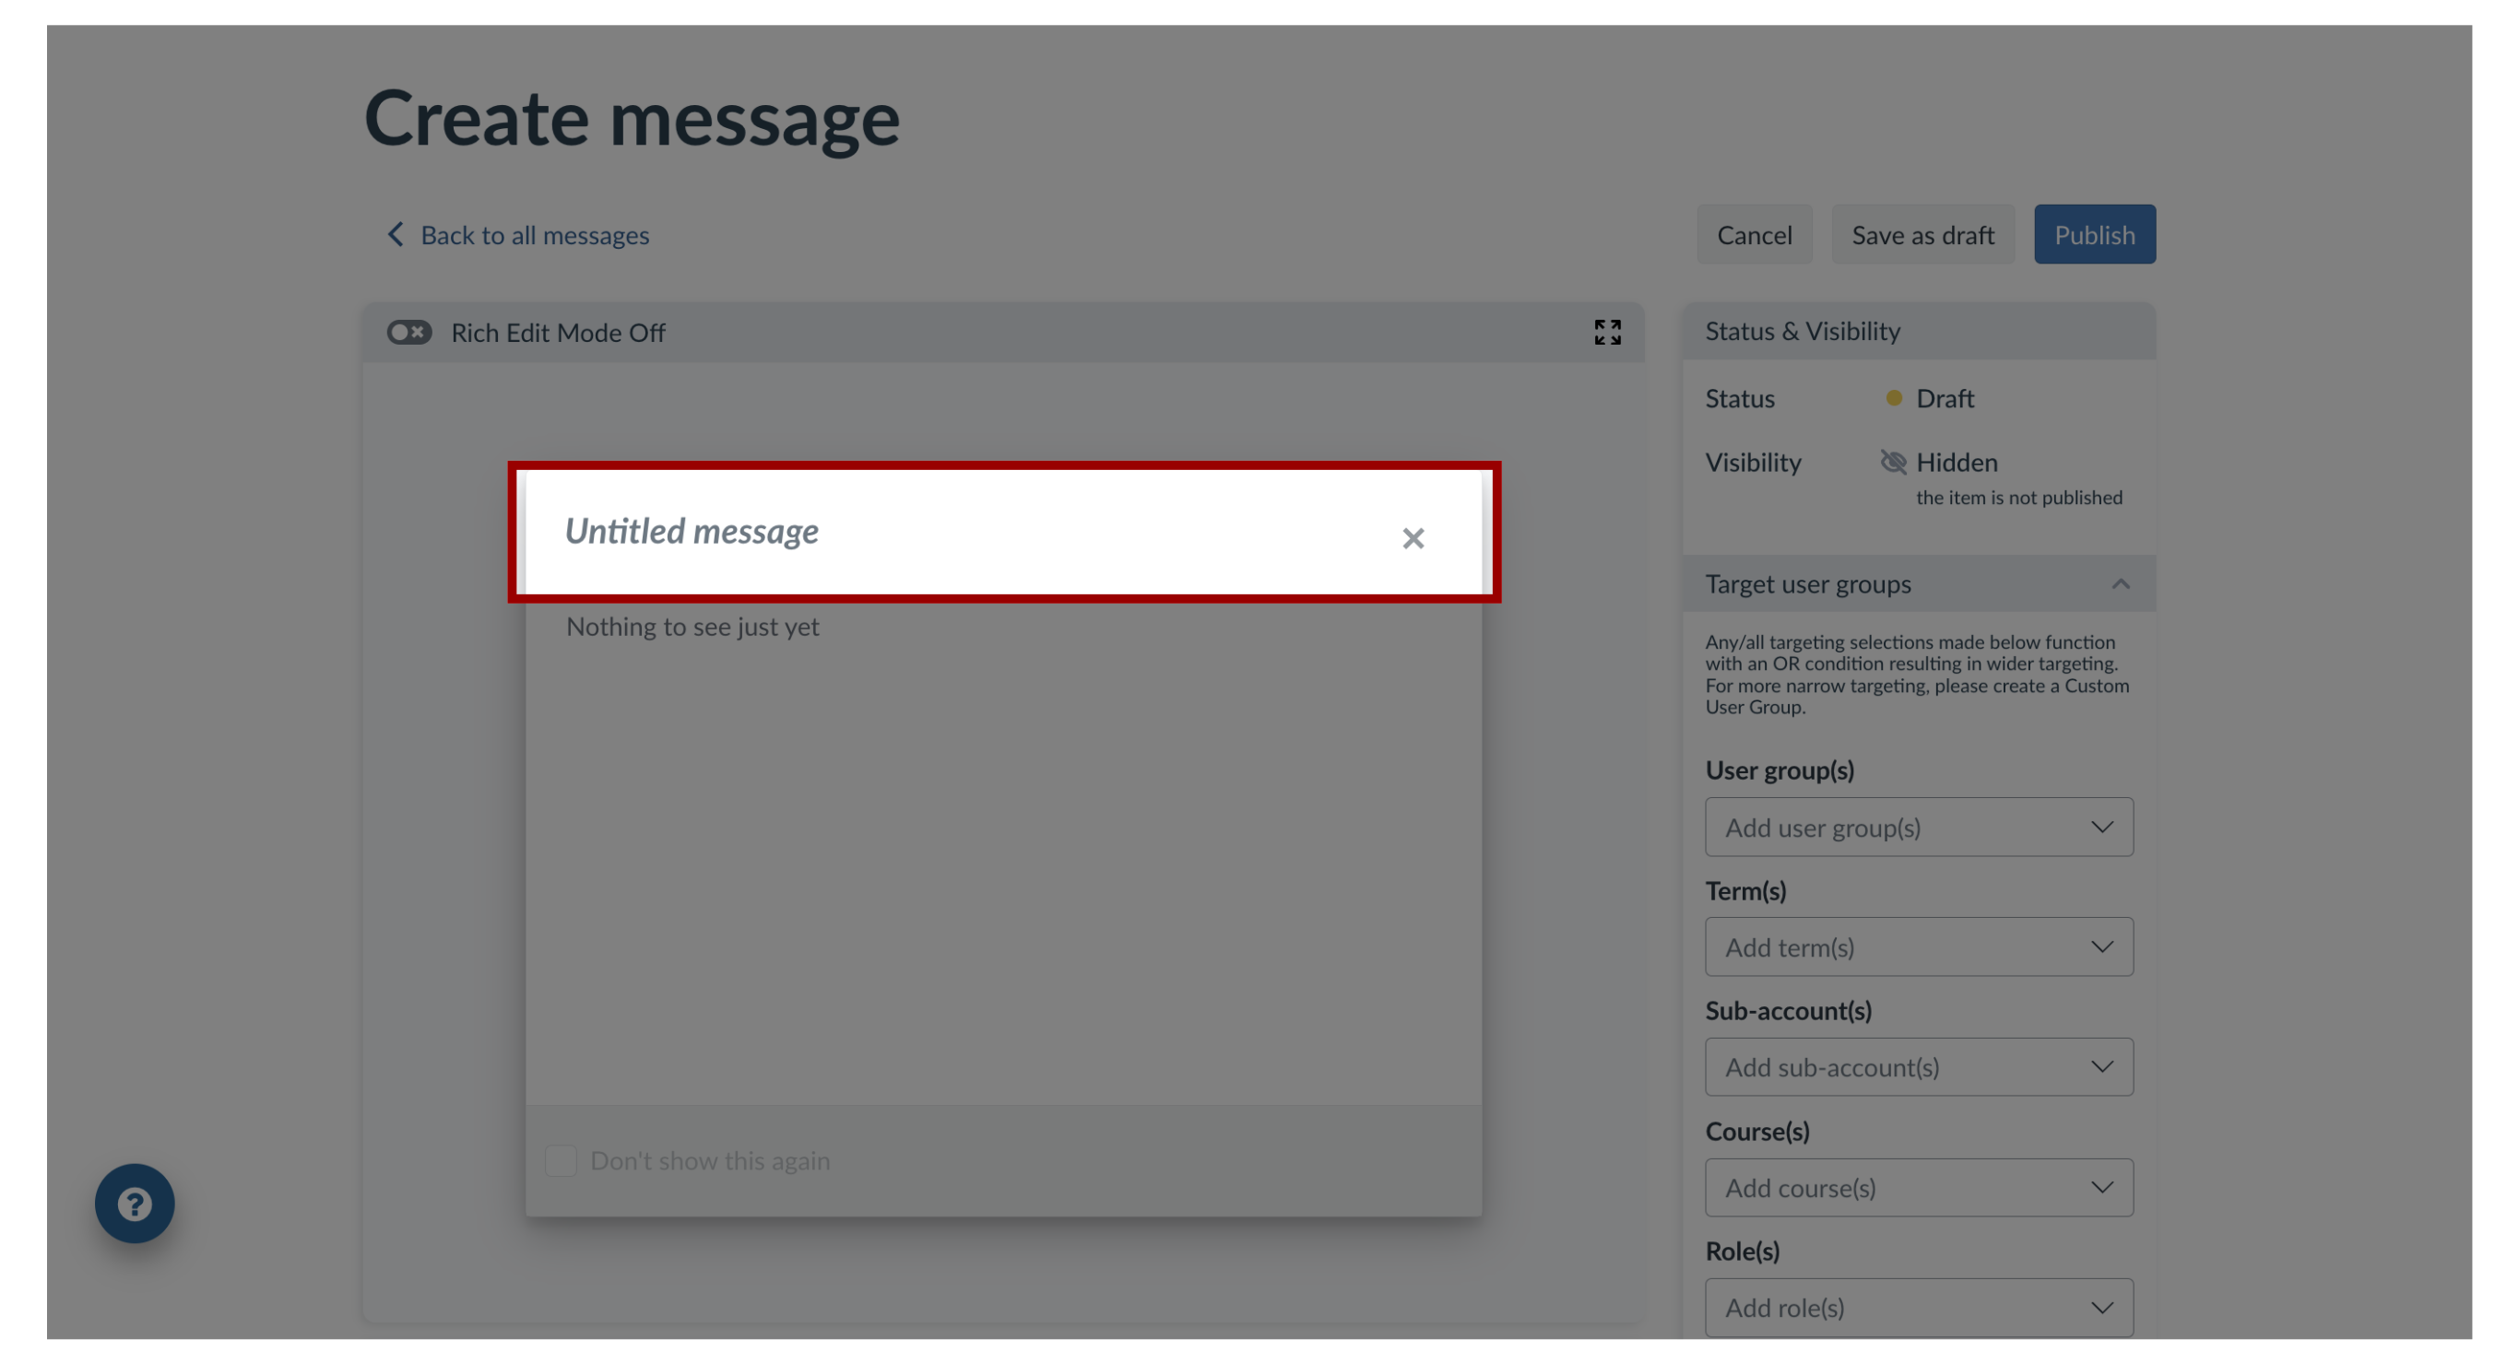Close the Untitled message dialog

1414,537
